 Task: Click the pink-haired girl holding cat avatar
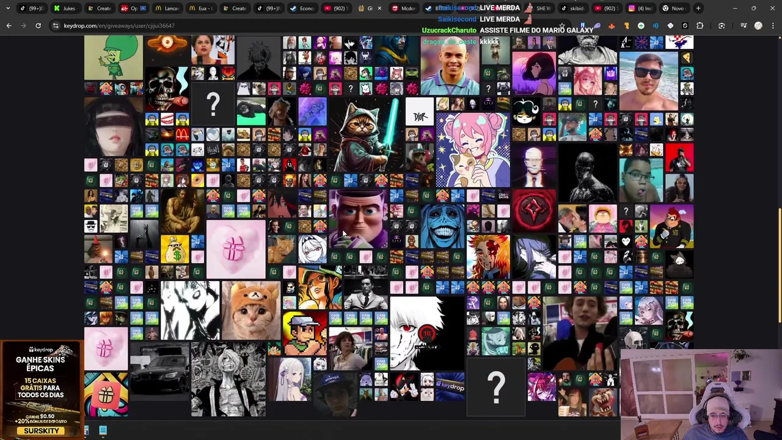pyautogui.click(x=473, y=150)
